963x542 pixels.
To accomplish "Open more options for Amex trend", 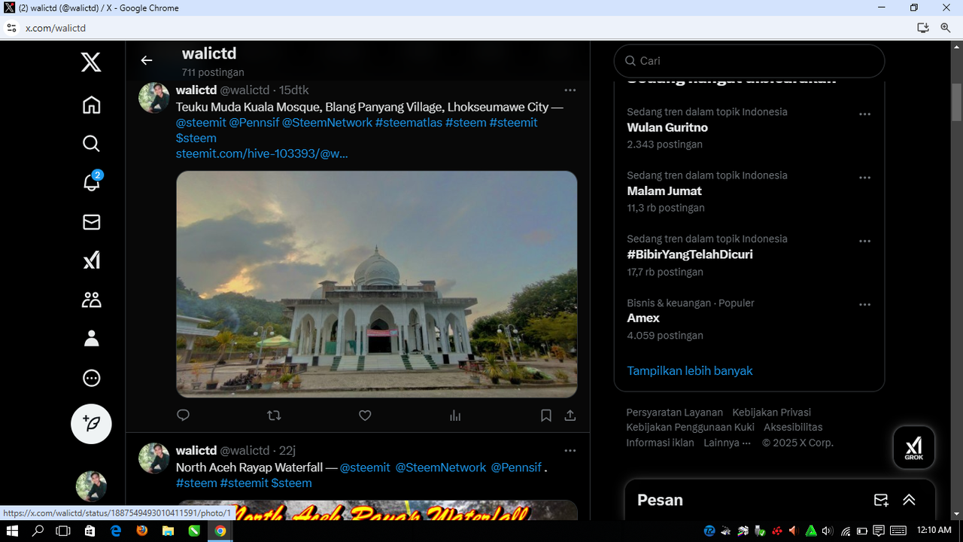I will 865,305.
